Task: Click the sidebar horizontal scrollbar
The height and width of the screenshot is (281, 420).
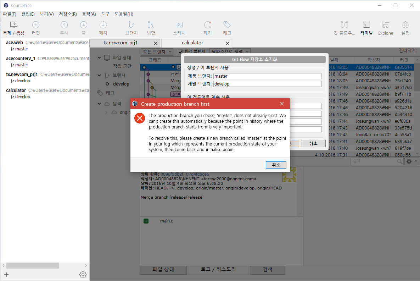Action: tap(33, 265)
